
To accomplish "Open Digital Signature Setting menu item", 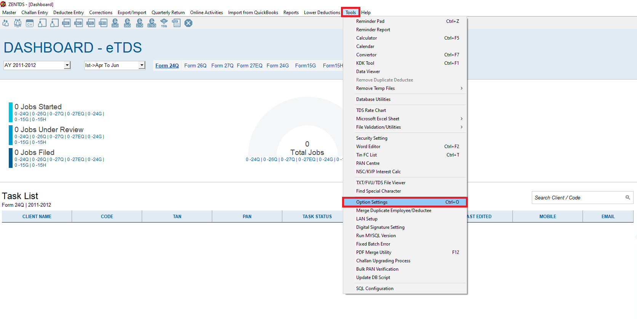I will click(x=405, y=227).
